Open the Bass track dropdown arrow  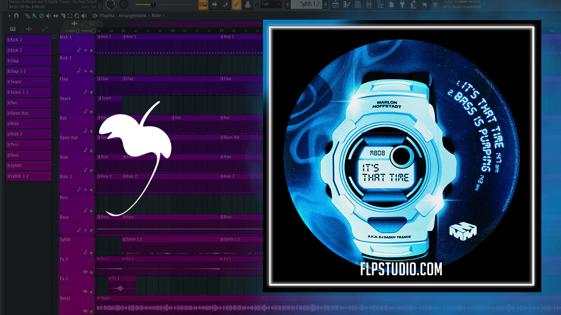(85, 230)
